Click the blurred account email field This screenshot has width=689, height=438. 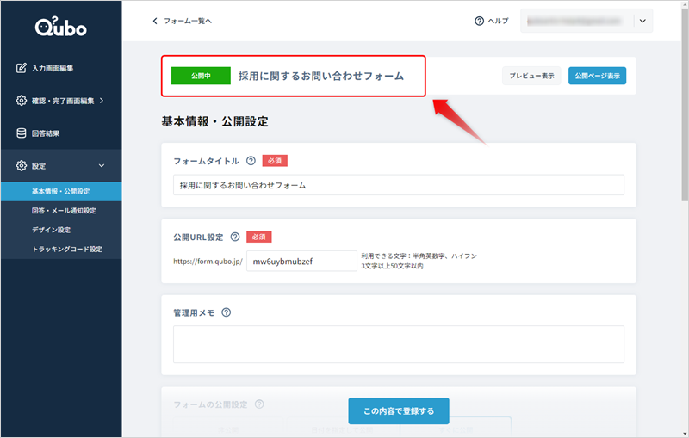pos(574,21)
